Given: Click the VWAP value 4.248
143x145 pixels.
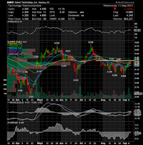Looking at the screenshot, I should 61,19.
